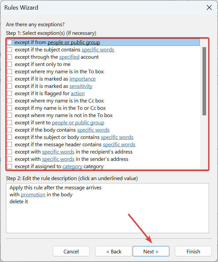Open 'people or public group' link in 'sent to' row

click(78, 123)
